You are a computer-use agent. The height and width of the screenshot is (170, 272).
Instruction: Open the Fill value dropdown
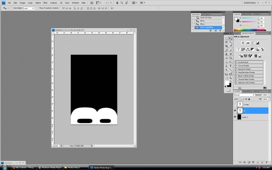[x=269, y=99]
